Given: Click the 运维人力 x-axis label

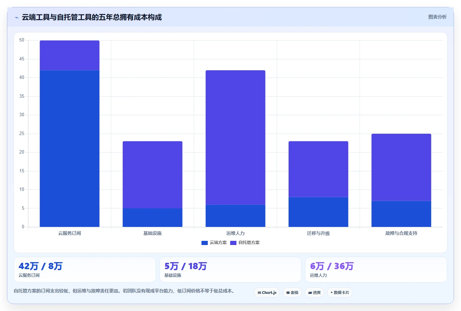Looking at the screenshot, I should tap(235, 233).
